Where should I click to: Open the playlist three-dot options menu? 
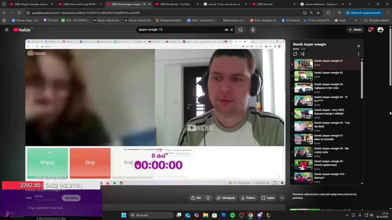359,54
